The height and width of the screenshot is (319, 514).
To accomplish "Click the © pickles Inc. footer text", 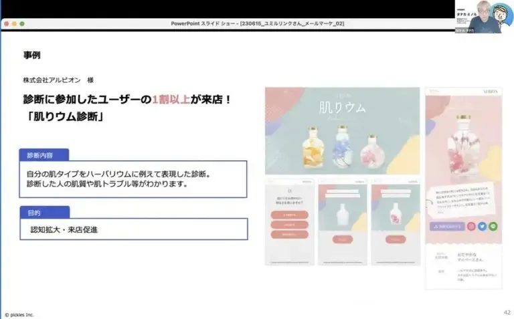I will click(19, 315).
